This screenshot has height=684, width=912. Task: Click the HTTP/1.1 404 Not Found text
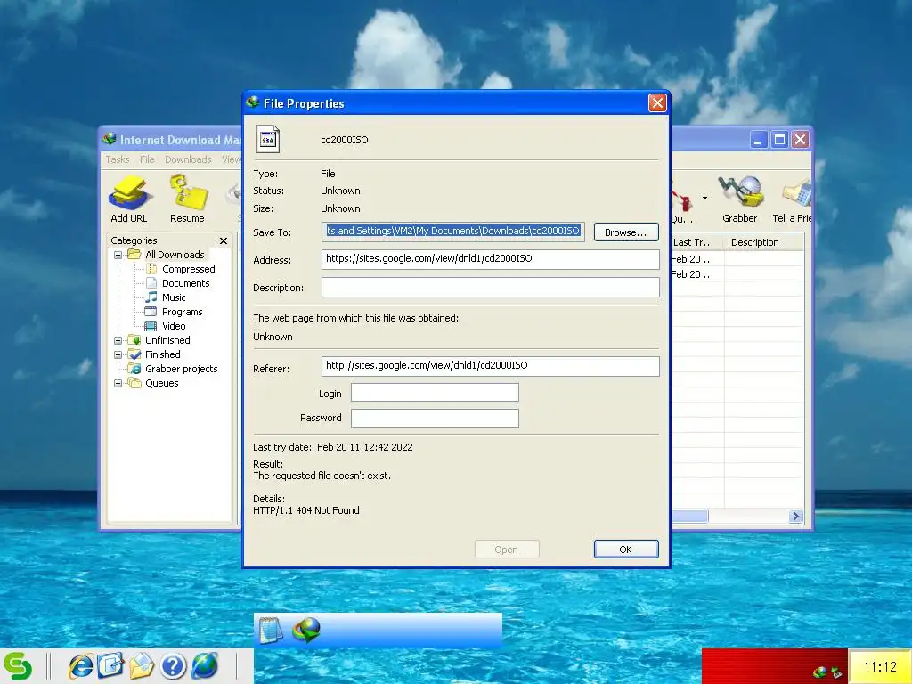[x=306, y=510]
